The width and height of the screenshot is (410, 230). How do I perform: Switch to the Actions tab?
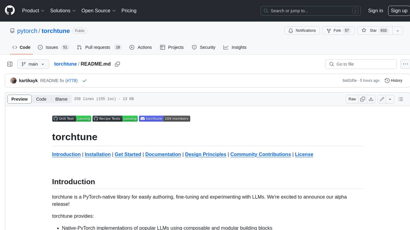(x=140, y=47)
